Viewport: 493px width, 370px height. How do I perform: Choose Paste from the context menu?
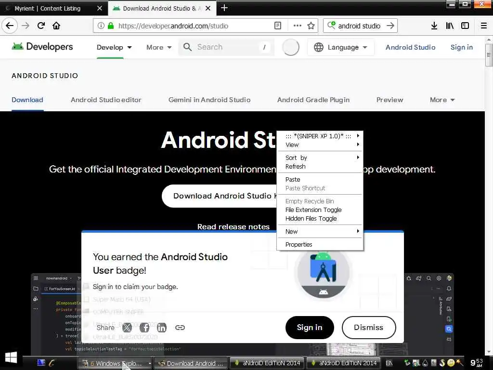point(320,179)
